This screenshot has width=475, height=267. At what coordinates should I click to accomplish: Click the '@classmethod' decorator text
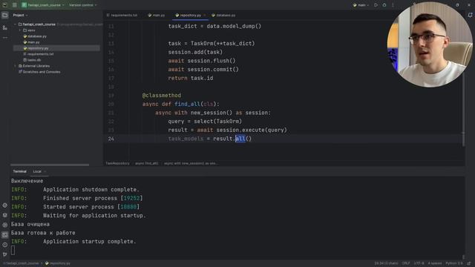[x=162, y=96]
